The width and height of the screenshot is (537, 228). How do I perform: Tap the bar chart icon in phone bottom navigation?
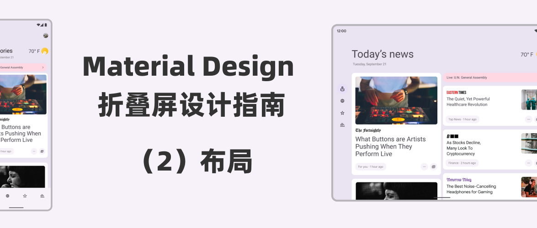tap(42, 196)
